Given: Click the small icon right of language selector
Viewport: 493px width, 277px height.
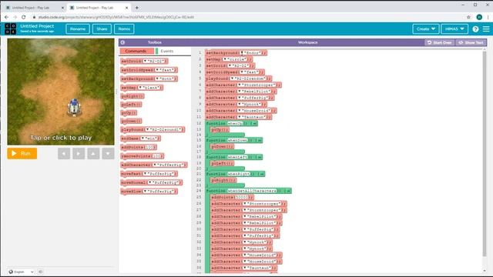Looking at the screenshot, I should tap(41, 272).
